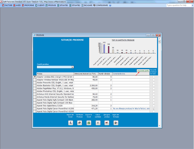
Task: Open the AVIZE menu
Action: (17, 5)
